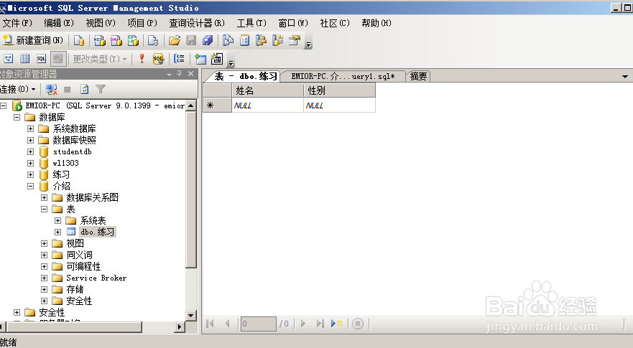Click the Disconnect server icon

pyautogui.click(x=51, y=89)
